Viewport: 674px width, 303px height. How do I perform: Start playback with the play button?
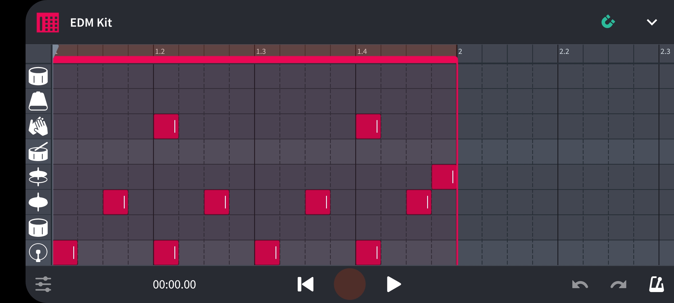point(394,284)
